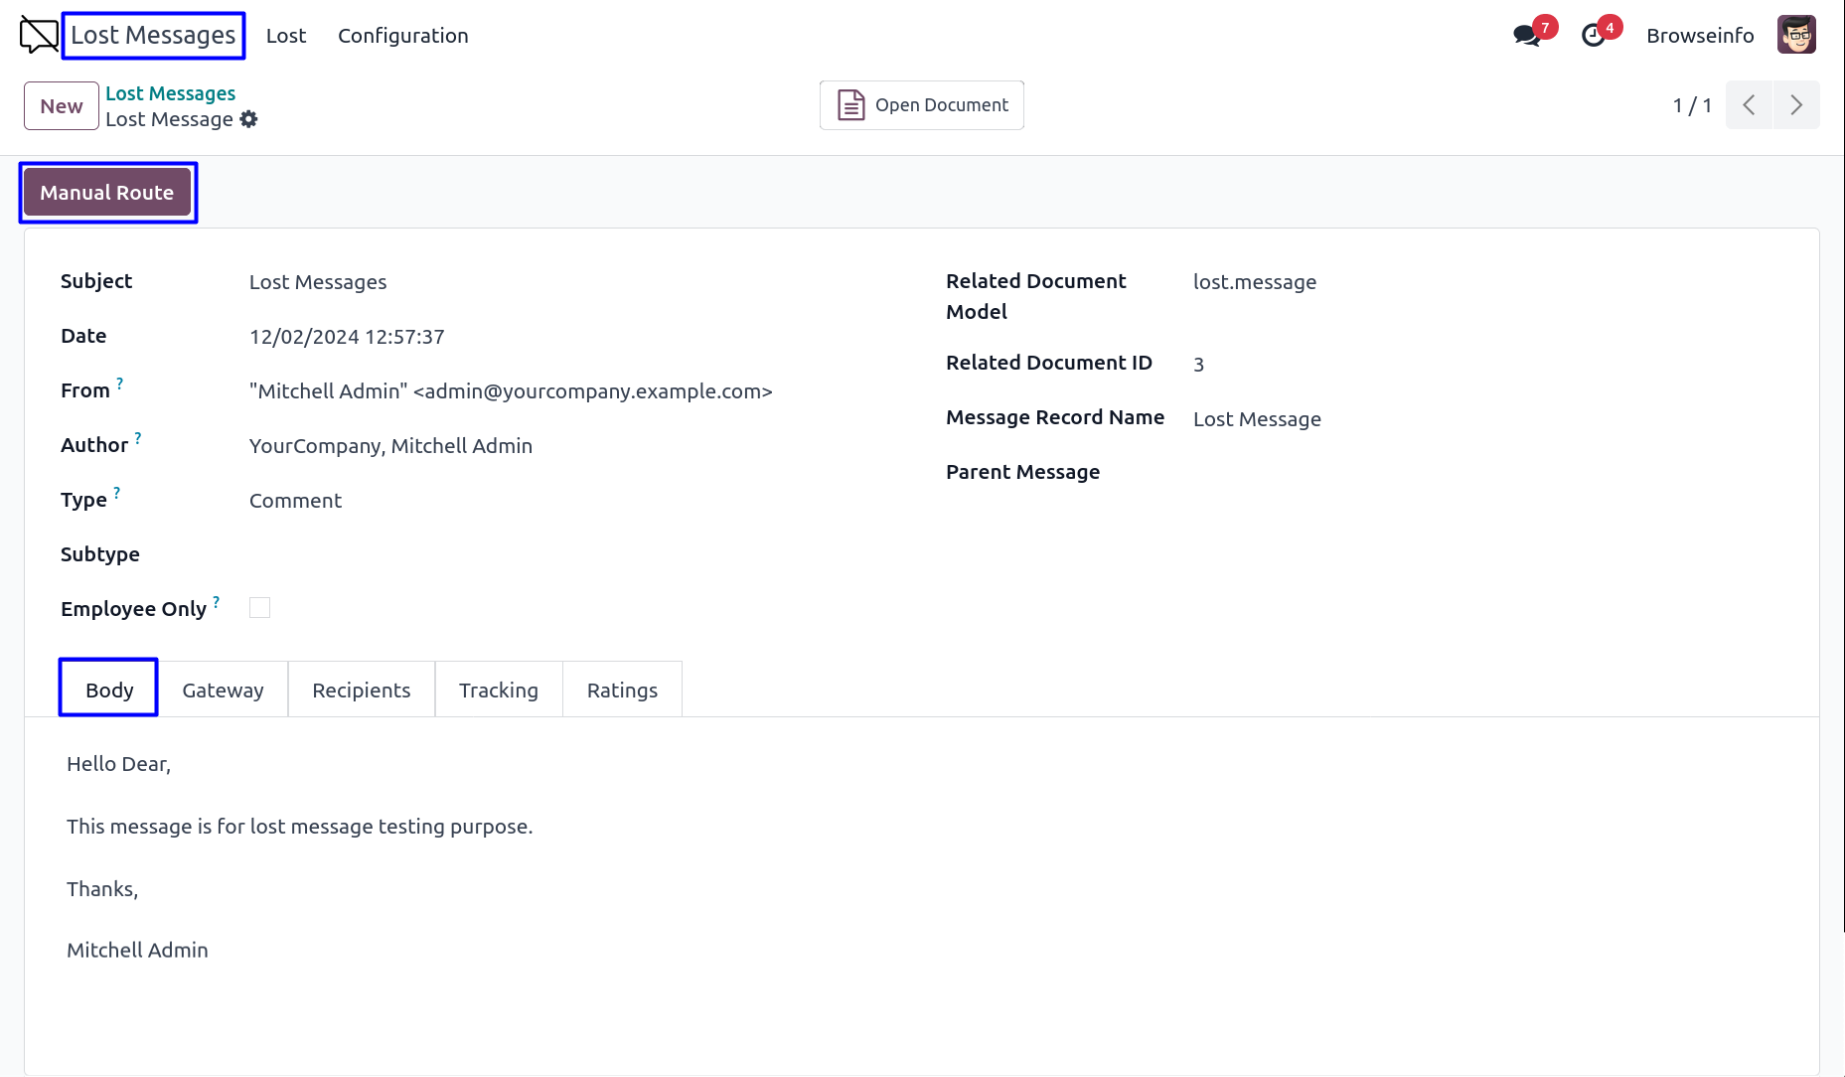Expand the Configuration menu
1845x1077 pixels.
click(x=402, y=36)
